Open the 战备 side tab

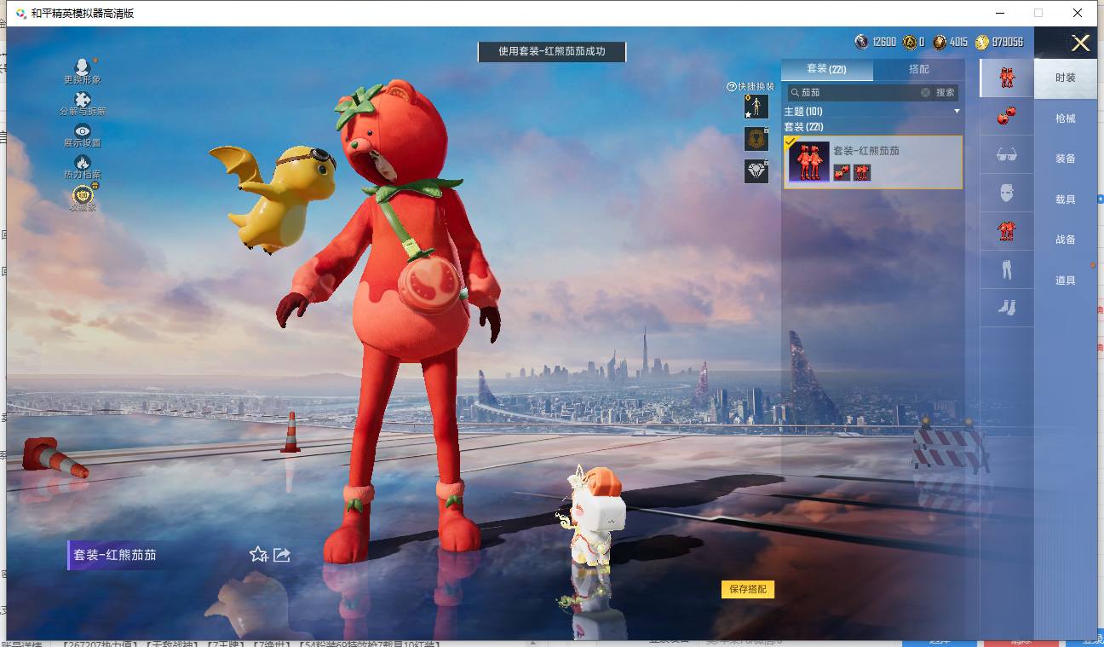pyautogui.click(x=1066, y=240)
